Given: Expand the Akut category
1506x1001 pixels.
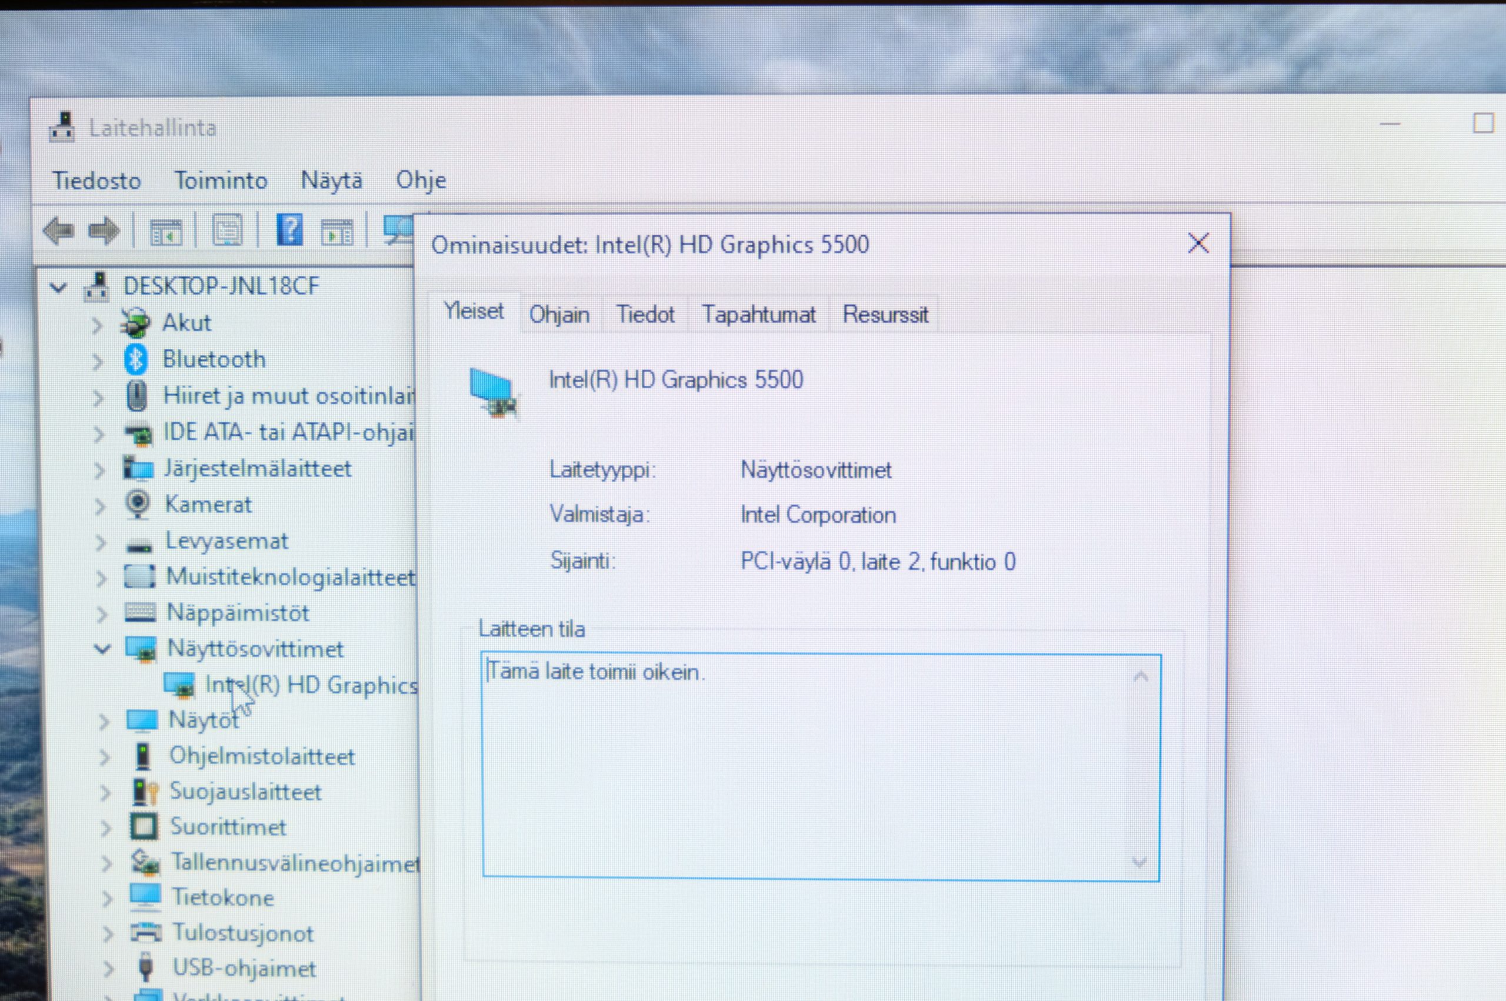Looking at the screenshot, I should 97,326.
